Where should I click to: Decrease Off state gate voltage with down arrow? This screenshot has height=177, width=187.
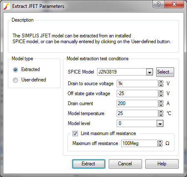click(x=161, y=95)
